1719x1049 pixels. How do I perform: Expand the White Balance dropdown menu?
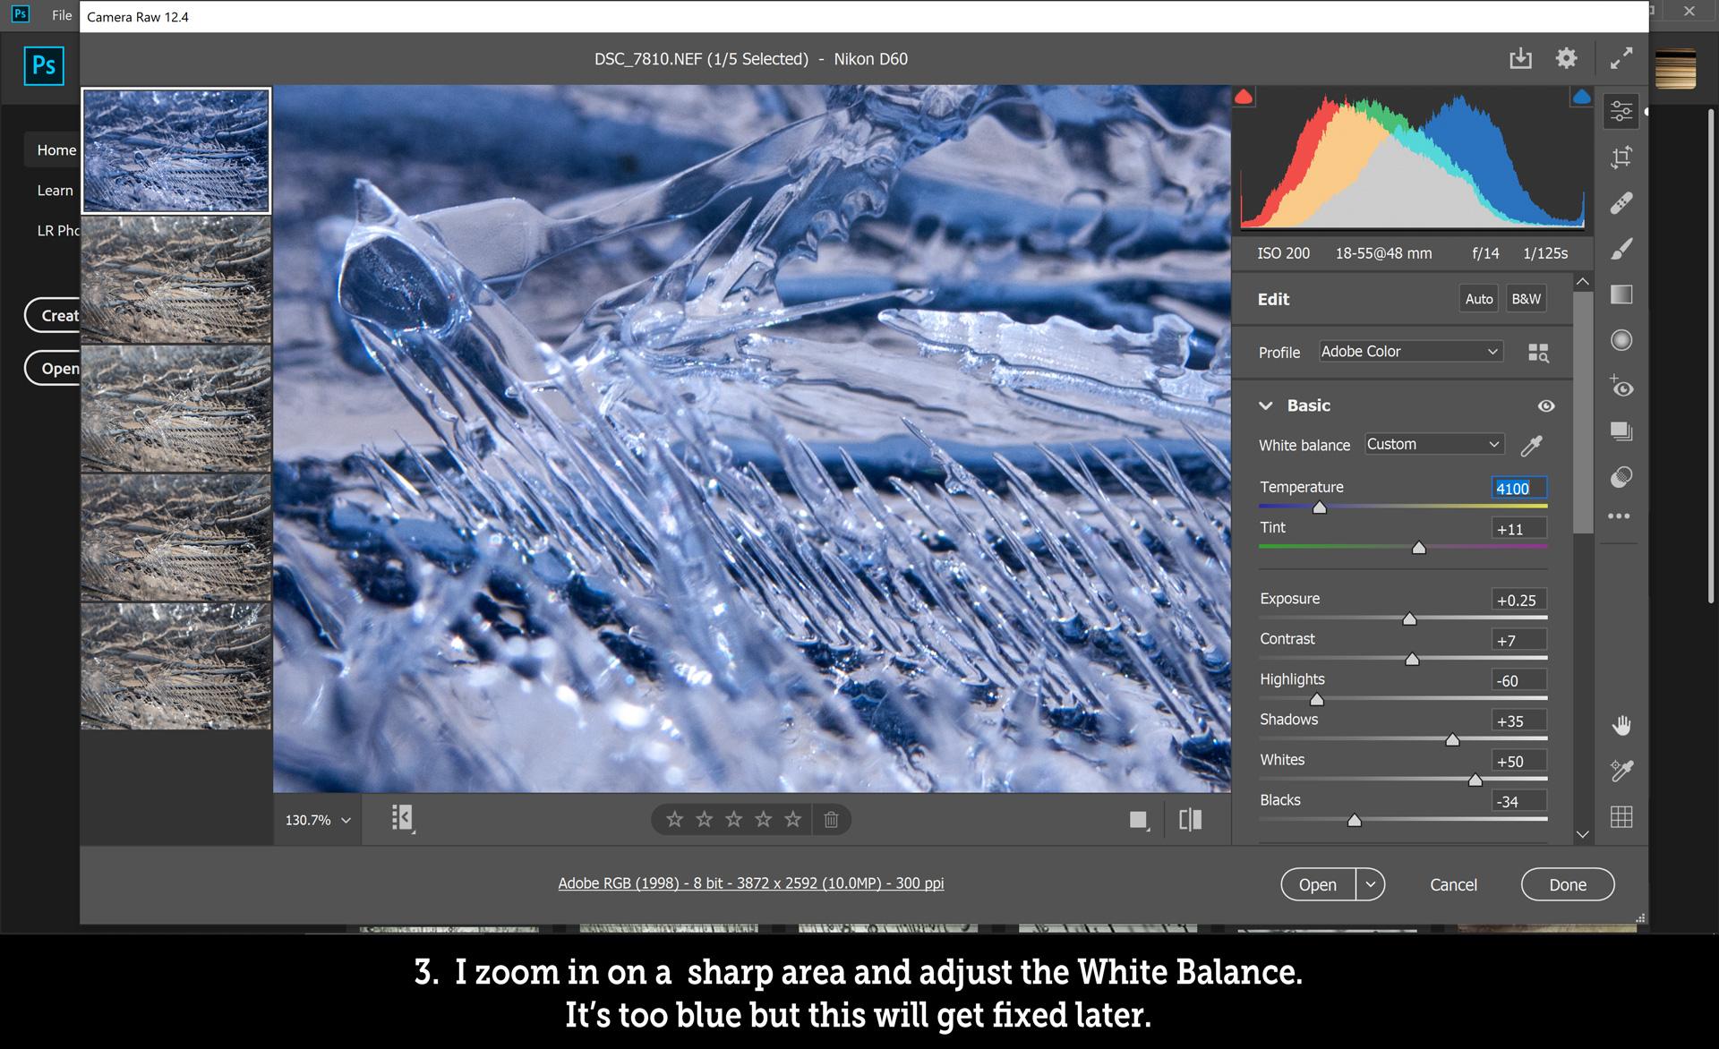(x=1432, y=444)
